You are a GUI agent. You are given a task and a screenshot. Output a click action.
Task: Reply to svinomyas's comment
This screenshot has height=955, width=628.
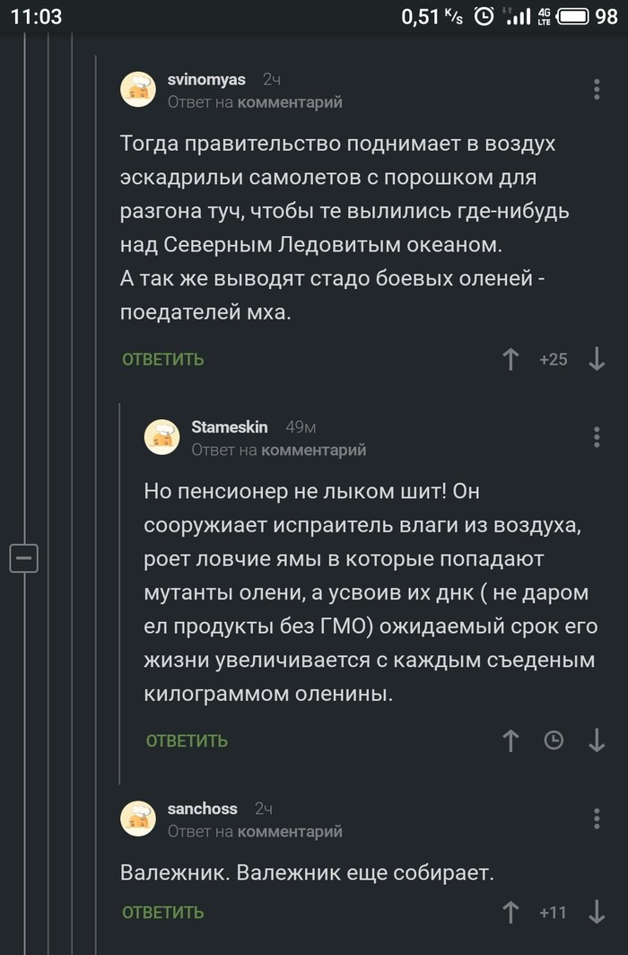(163, 360)
